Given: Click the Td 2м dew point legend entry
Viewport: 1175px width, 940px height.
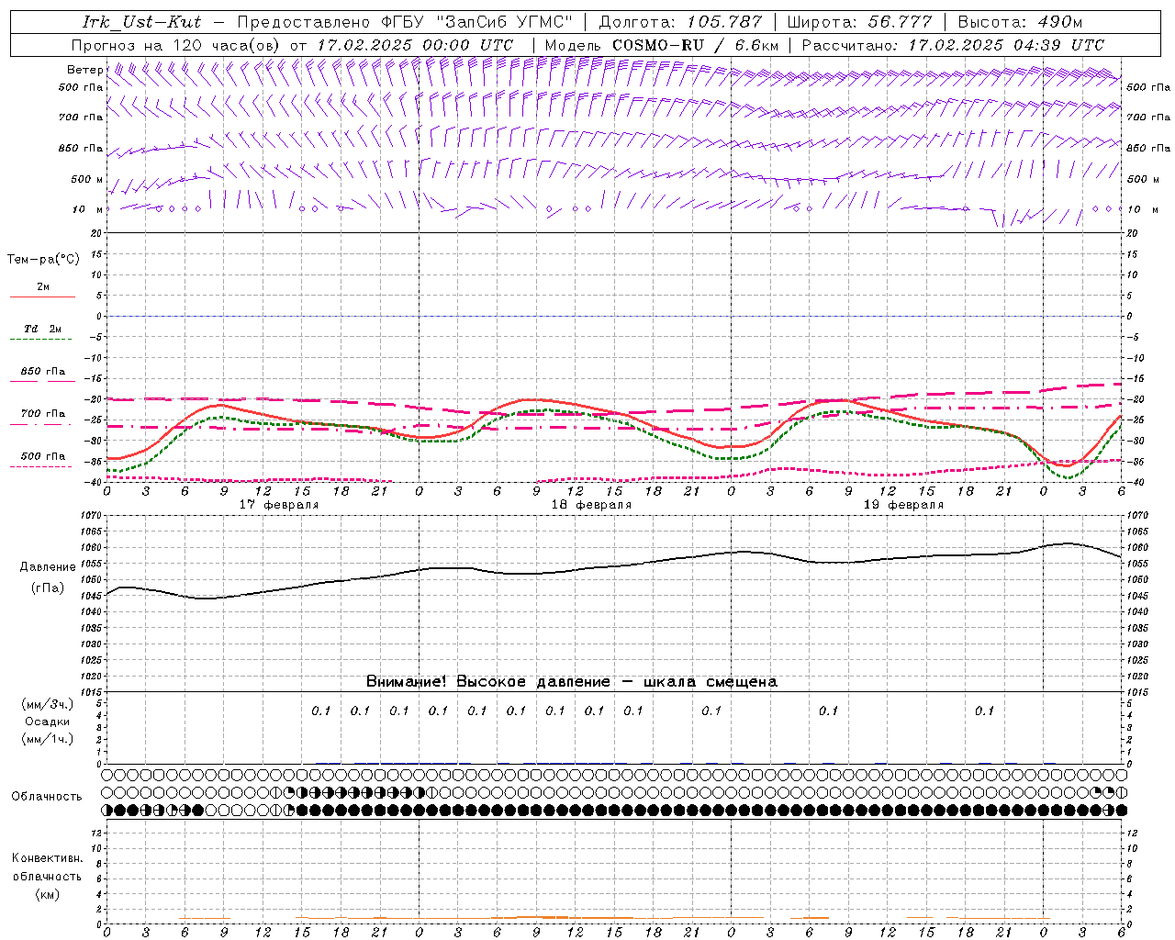Looking at the screenshot, I should [43, 329].
